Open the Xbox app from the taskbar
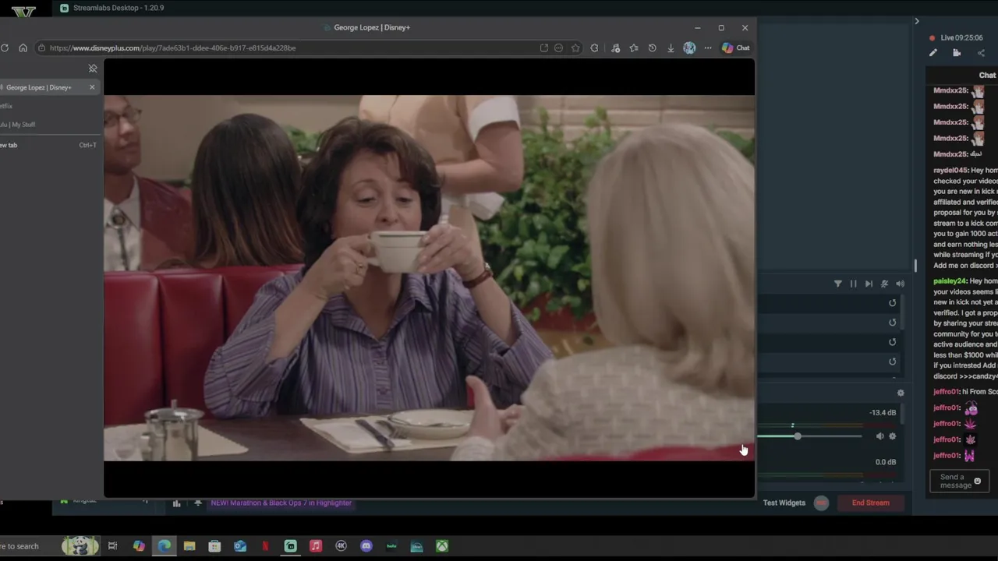Image resolution: width=998 pixels, height=561 pixels. [442, 546]
